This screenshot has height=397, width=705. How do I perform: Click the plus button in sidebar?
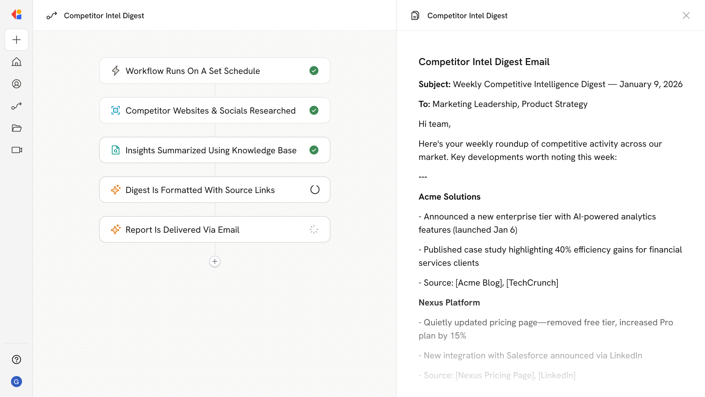17,40
